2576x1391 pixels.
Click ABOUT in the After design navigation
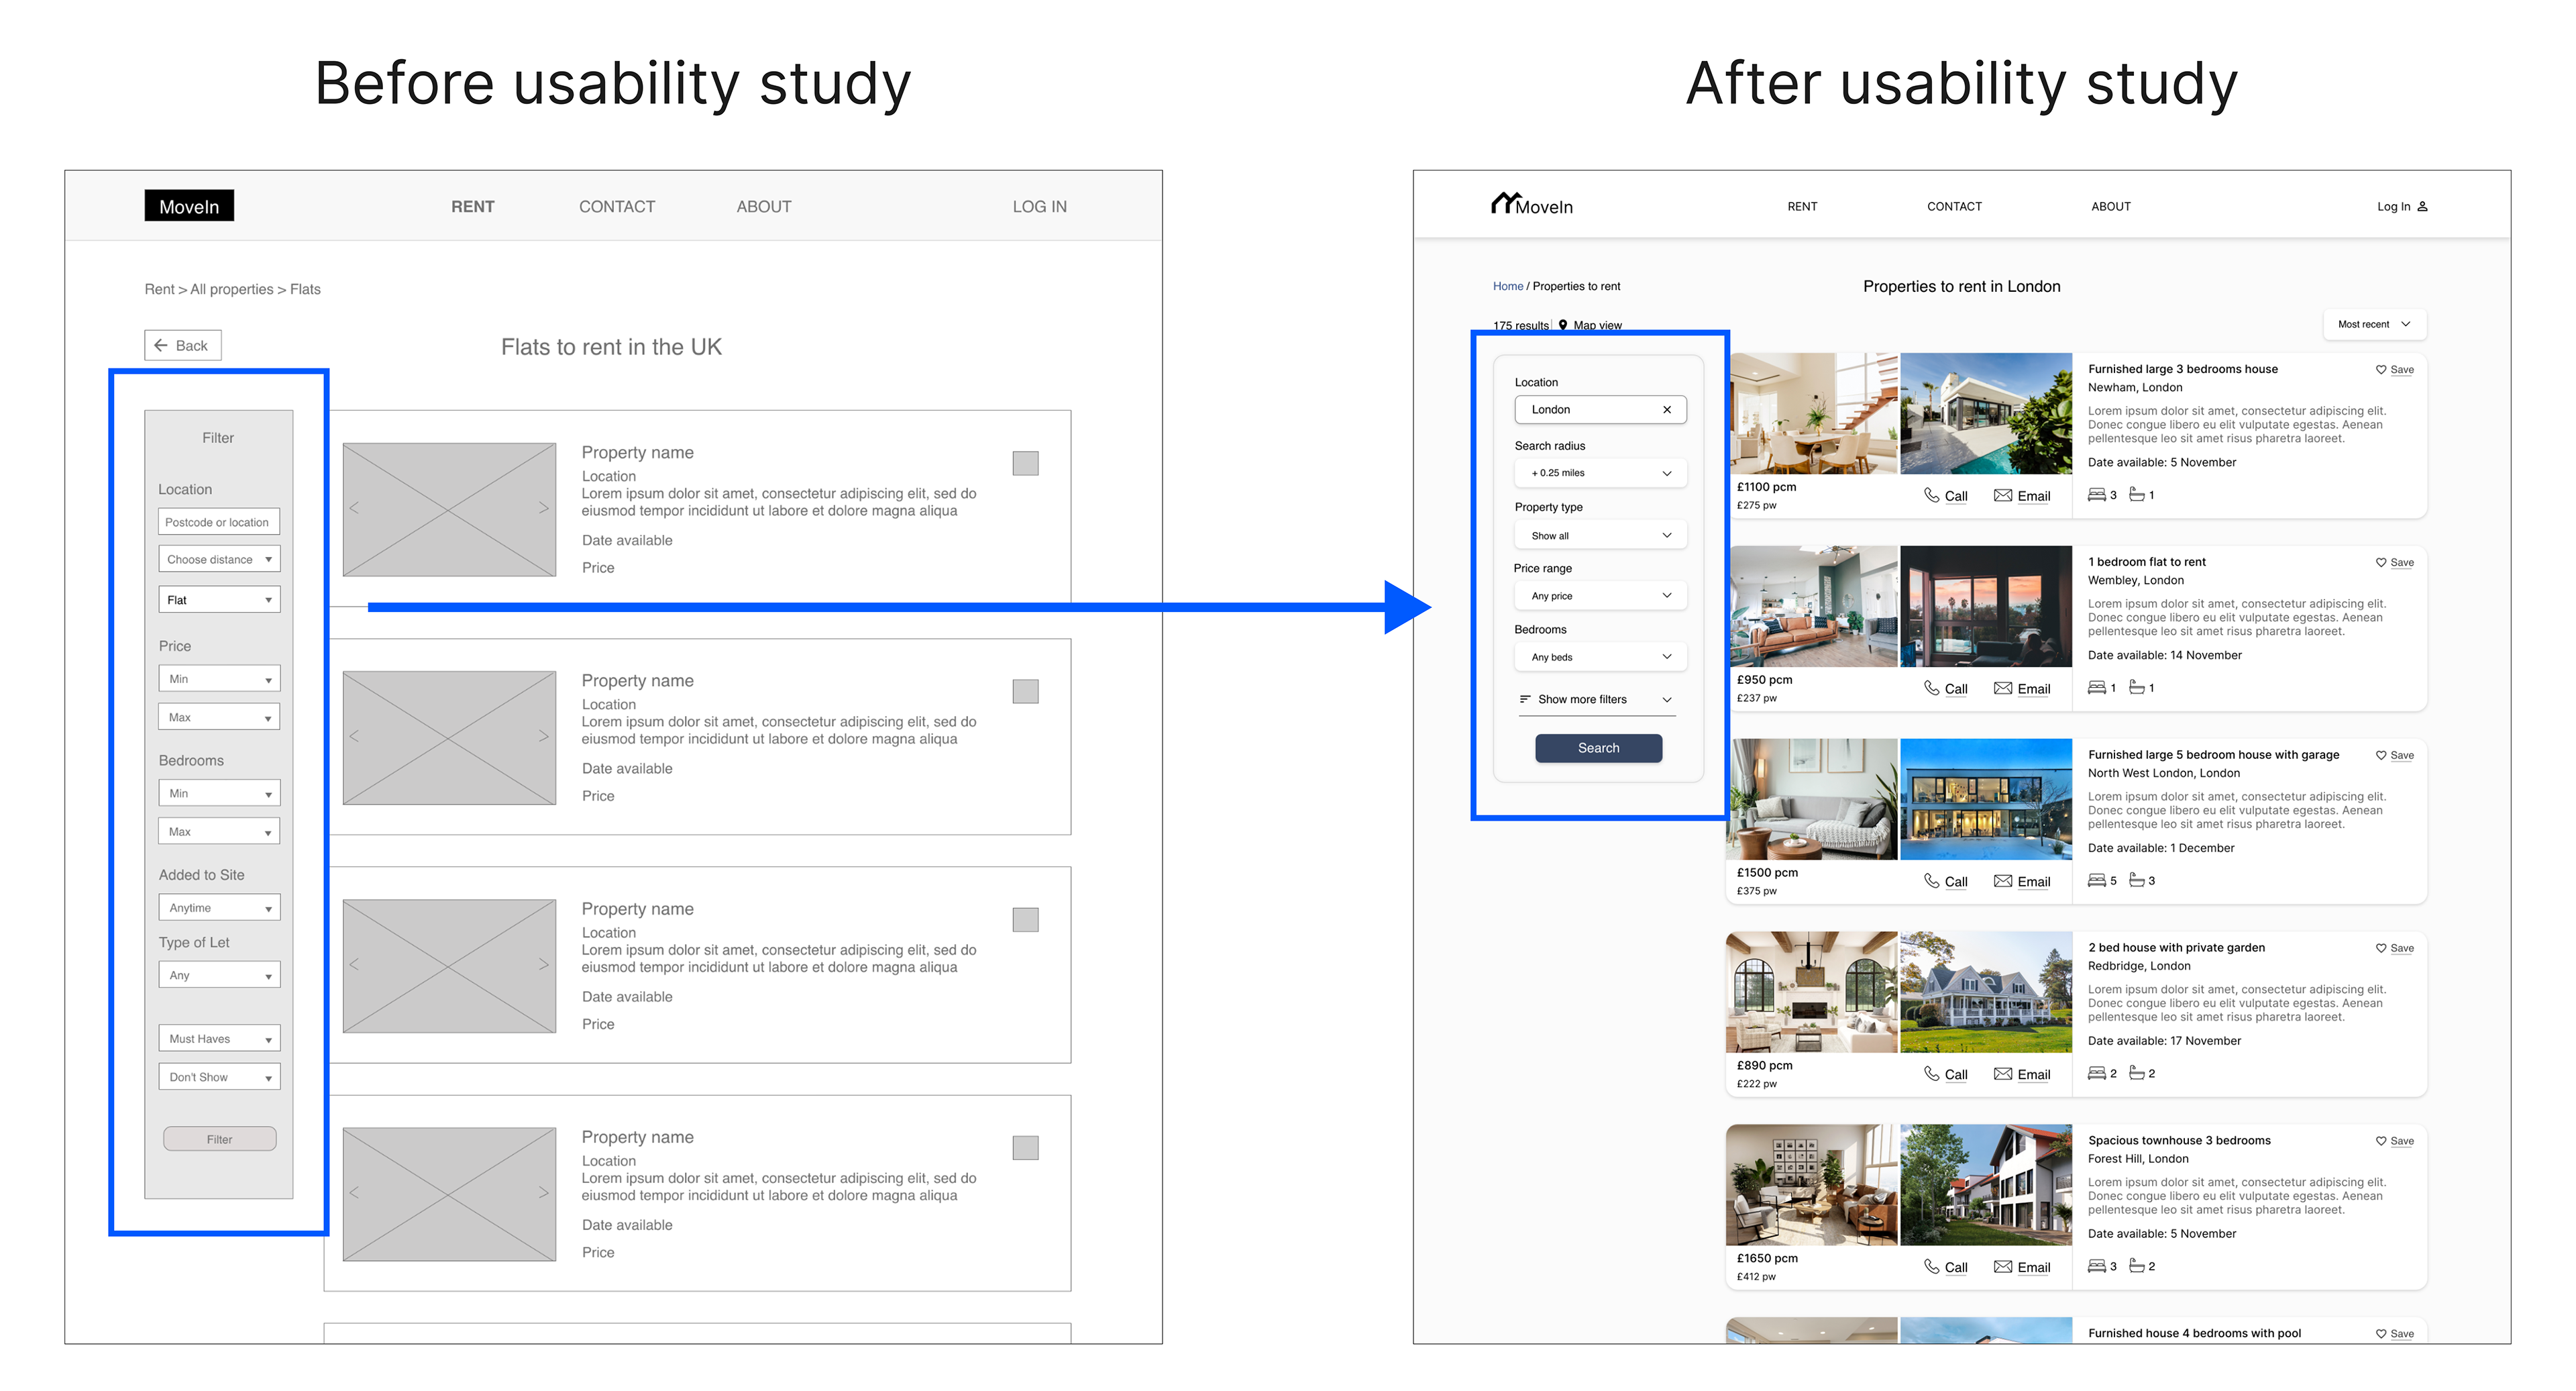point(2111,206)
